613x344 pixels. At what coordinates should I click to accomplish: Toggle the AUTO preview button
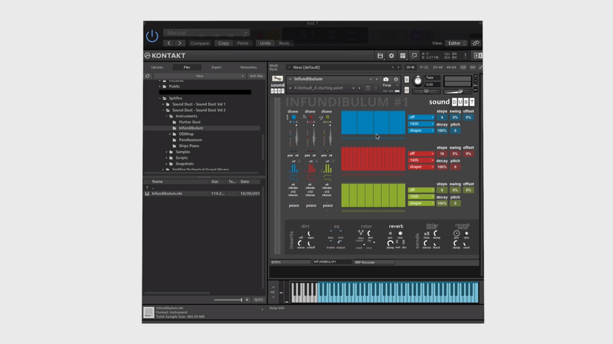pyautogui.click(x=258, y=300)
